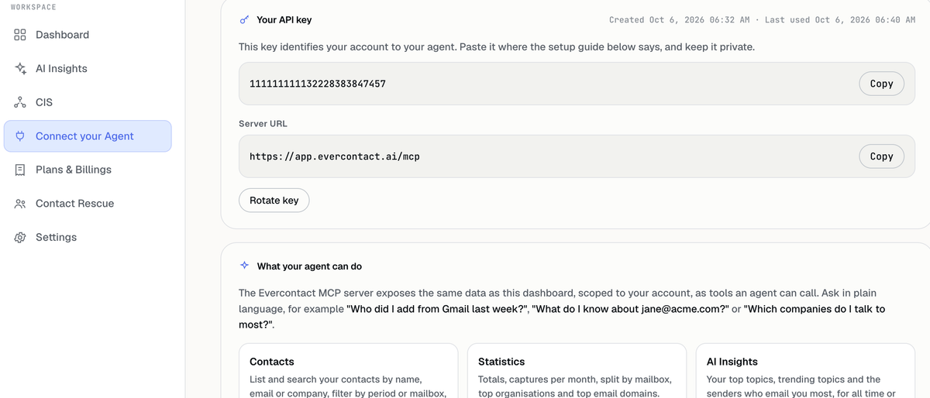Navigate to Contact Rescue
This screenshot has width=930, height=398.
pos(88,204)
